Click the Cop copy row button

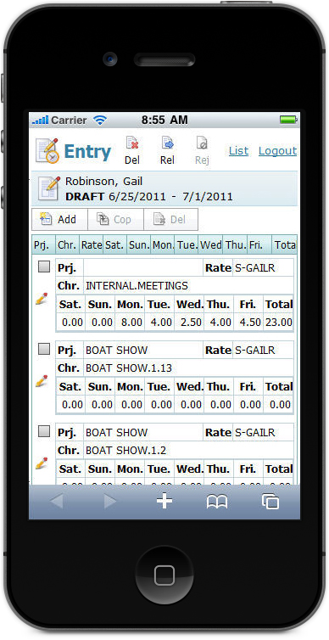(115, 220)
